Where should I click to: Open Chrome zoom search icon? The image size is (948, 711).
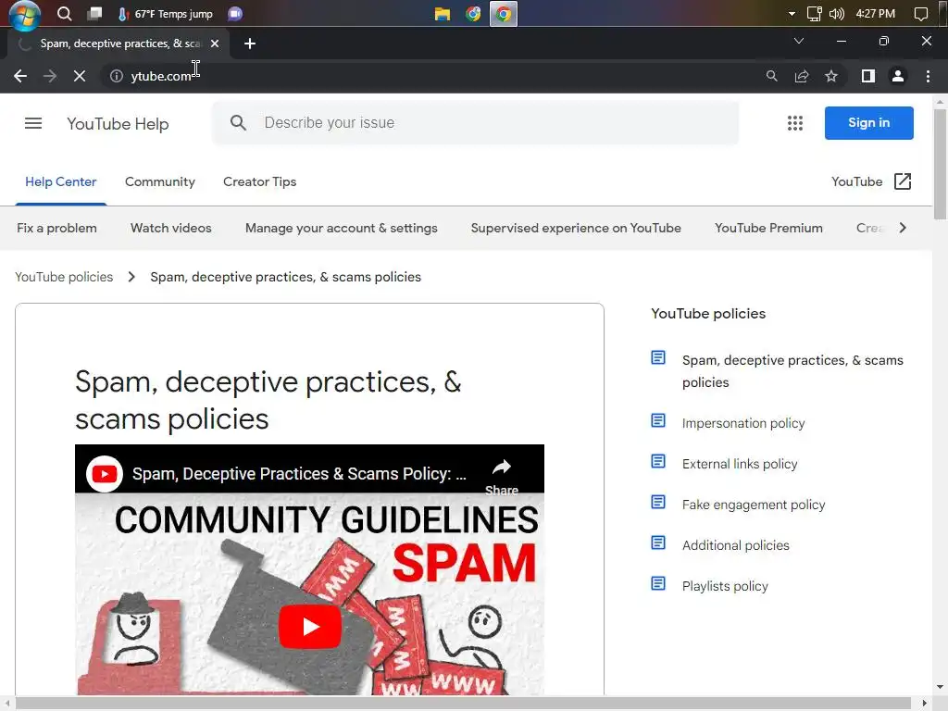[x=771, y=76]
